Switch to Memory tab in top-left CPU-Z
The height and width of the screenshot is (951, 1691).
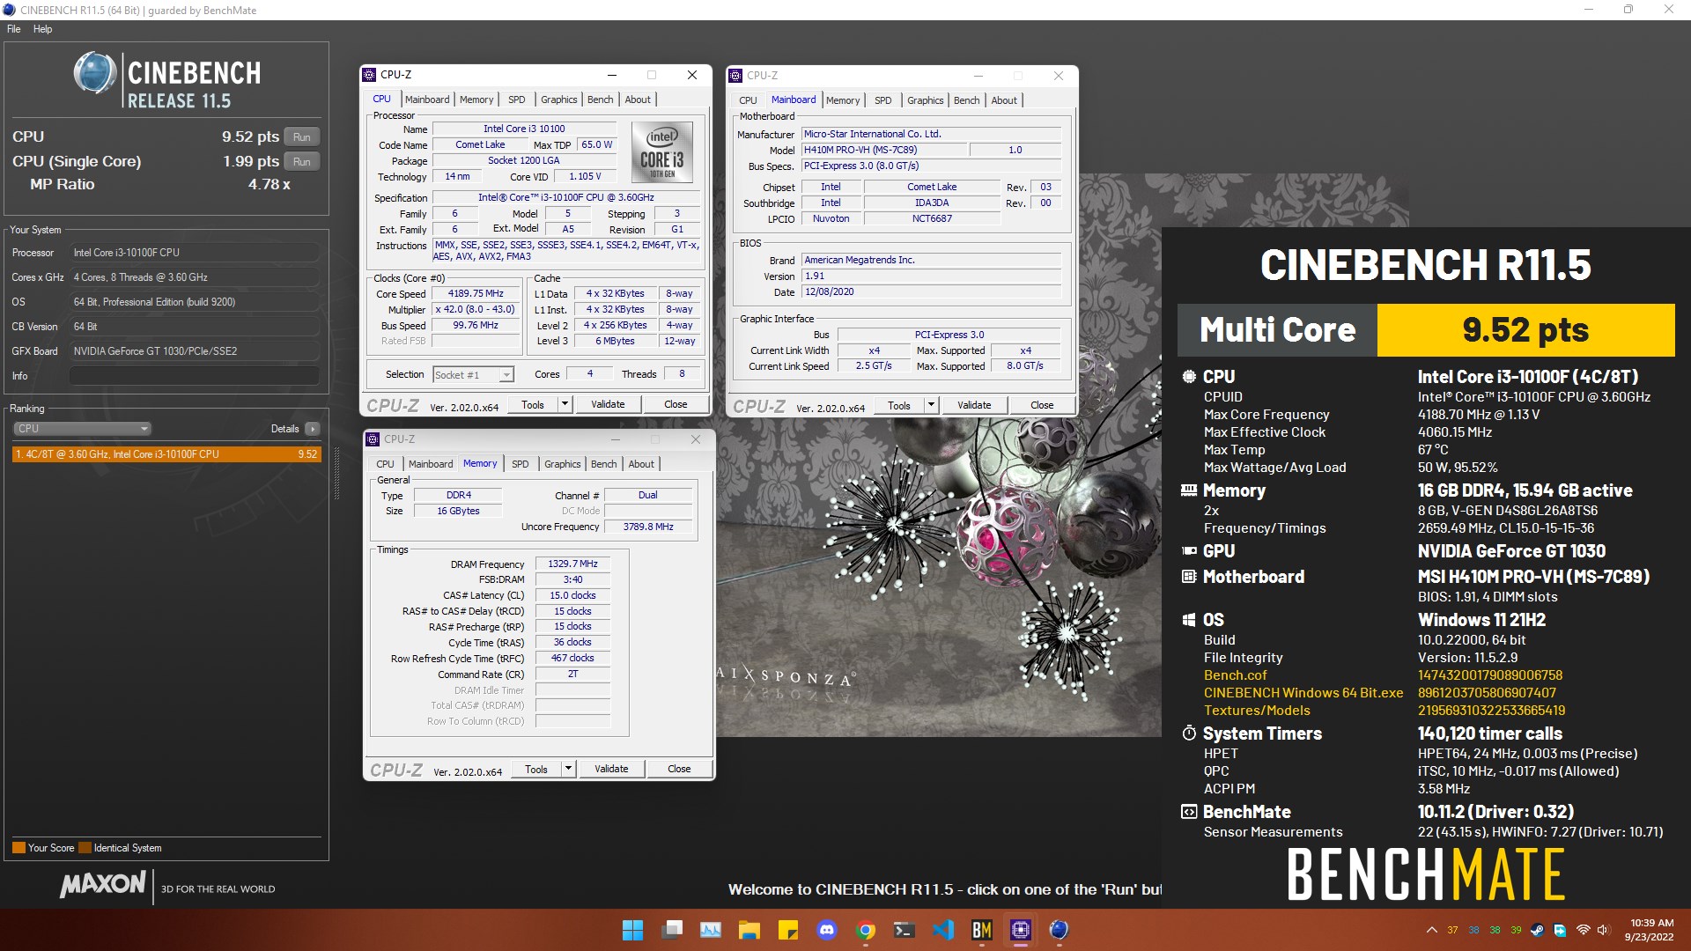pyautogui.click(x=476, y=100)
